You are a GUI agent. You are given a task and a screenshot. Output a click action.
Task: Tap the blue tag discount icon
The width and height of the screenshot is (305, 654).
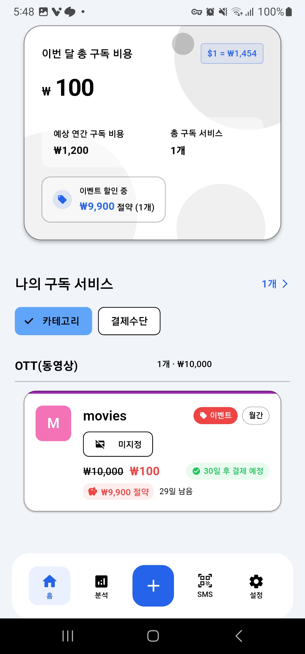[x=62, y=199]
